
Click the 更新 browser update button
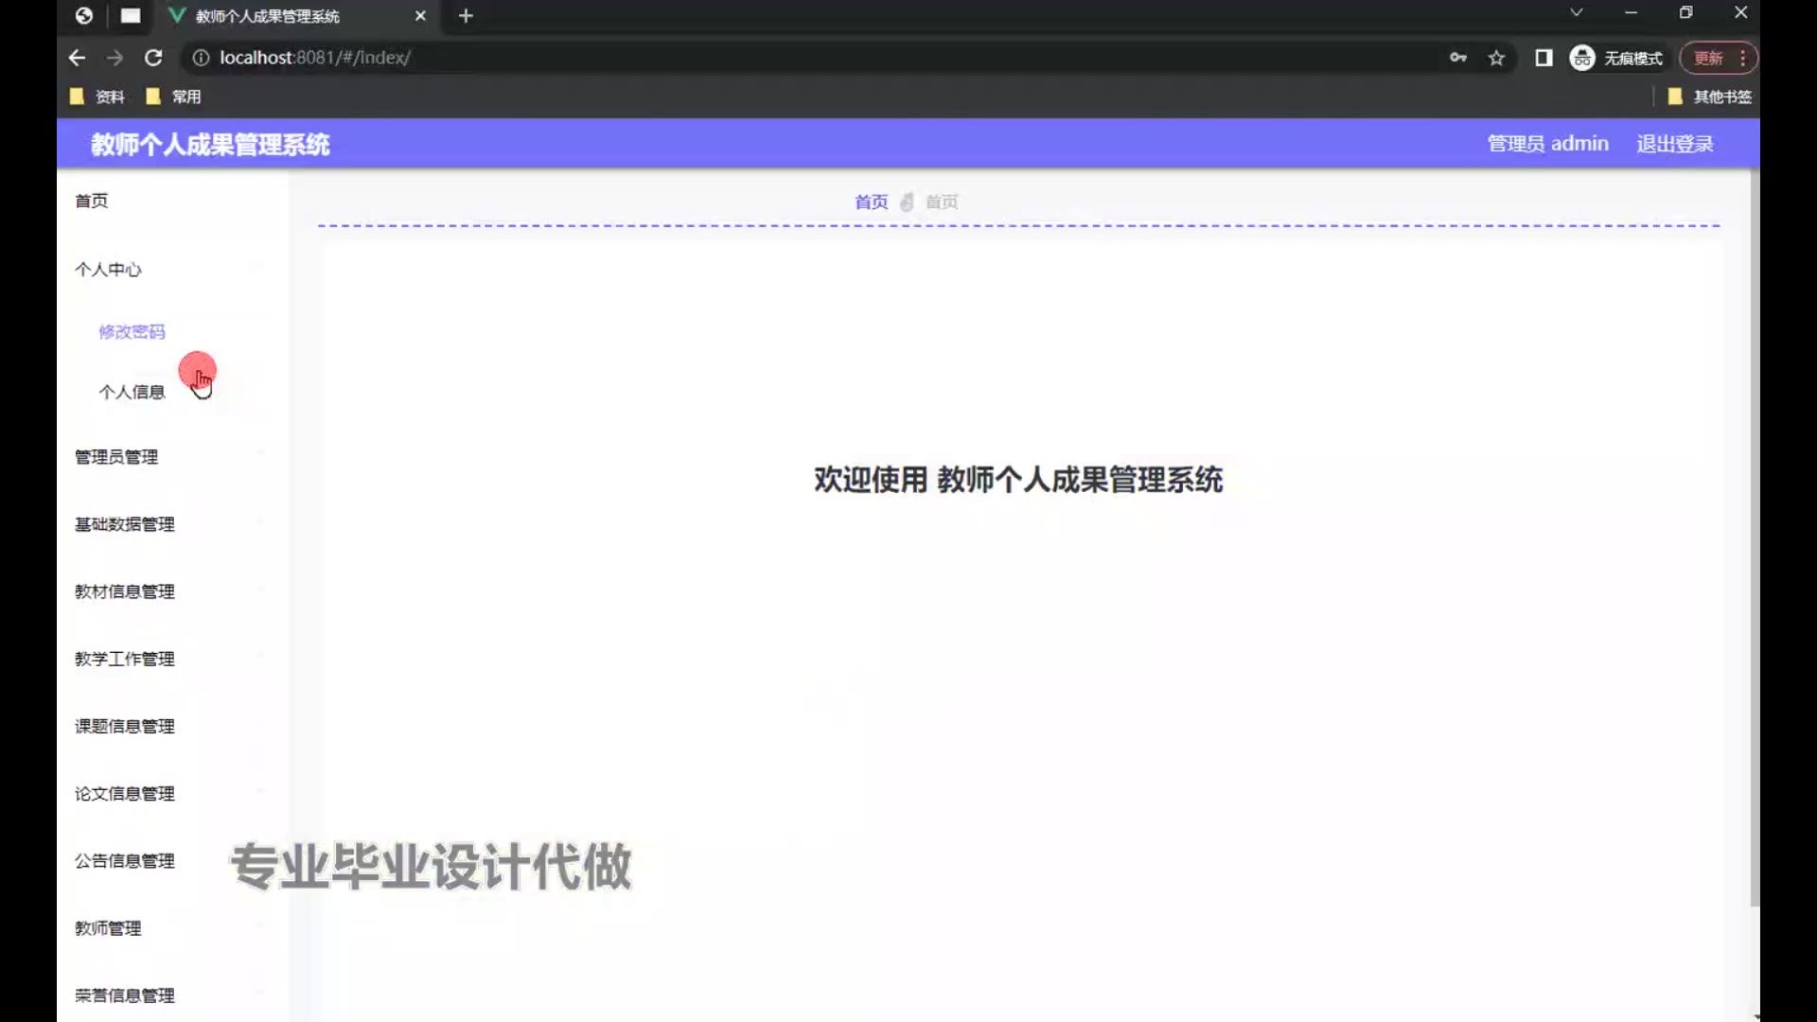tap(1708, 58)
